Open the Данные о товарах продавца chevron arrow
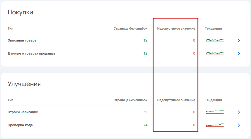 click(239, 53)
